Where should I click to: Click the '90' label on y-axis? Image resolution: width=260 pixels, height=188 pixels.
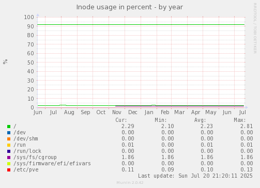coord(30,26)
